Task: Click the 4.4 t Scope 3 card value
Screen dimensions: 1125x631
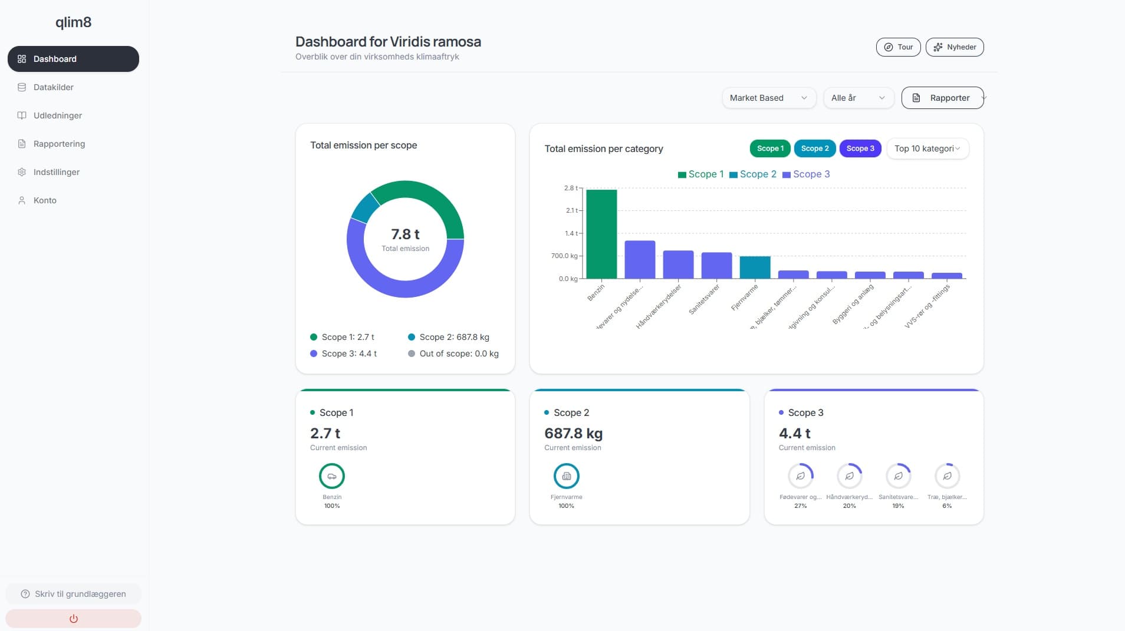Action: tap(795, 434)
